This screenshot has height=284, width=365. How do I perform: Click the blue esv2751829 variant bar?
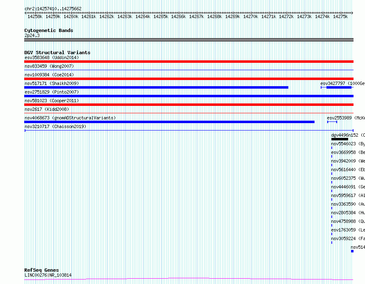coord(189,96)
